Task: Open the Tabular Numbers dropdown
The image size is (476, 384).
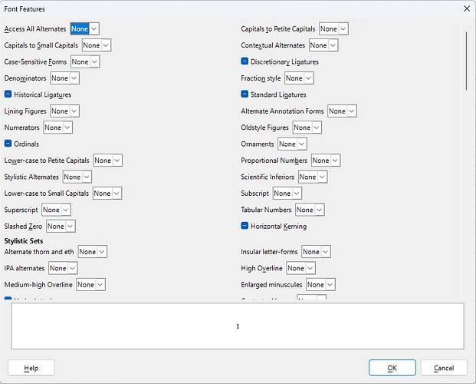Action: coord(310,210)
